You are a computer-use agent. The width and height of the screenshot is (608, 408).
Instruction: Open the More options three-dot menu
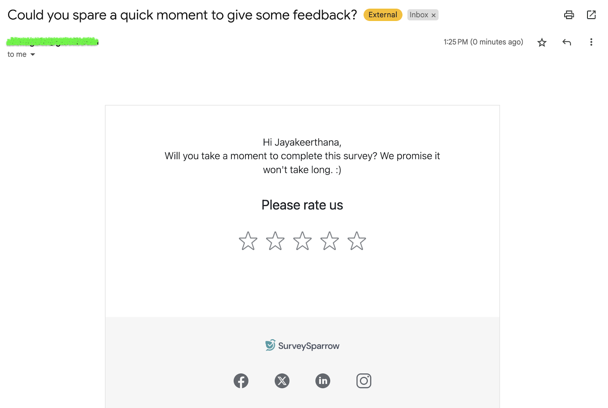591,42
